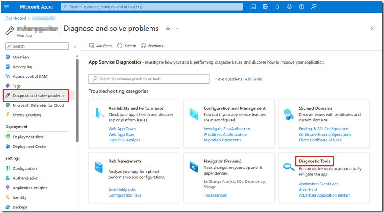This screenshot has width=384, height=213.
Task: Open the notifications bell
Action: (x=277, y=7)
